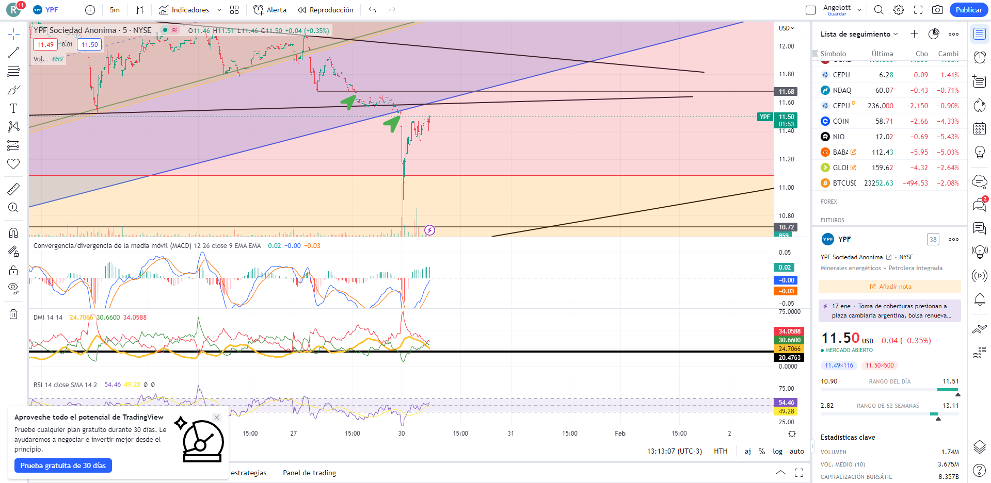Select the COIN row in watchlist
This screenshot has width=991, height=483.
click(890, 121)
